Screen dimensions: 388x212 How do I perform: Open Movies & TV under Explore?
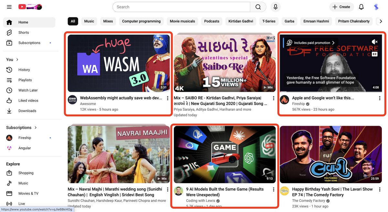click(x=29, y=194)
